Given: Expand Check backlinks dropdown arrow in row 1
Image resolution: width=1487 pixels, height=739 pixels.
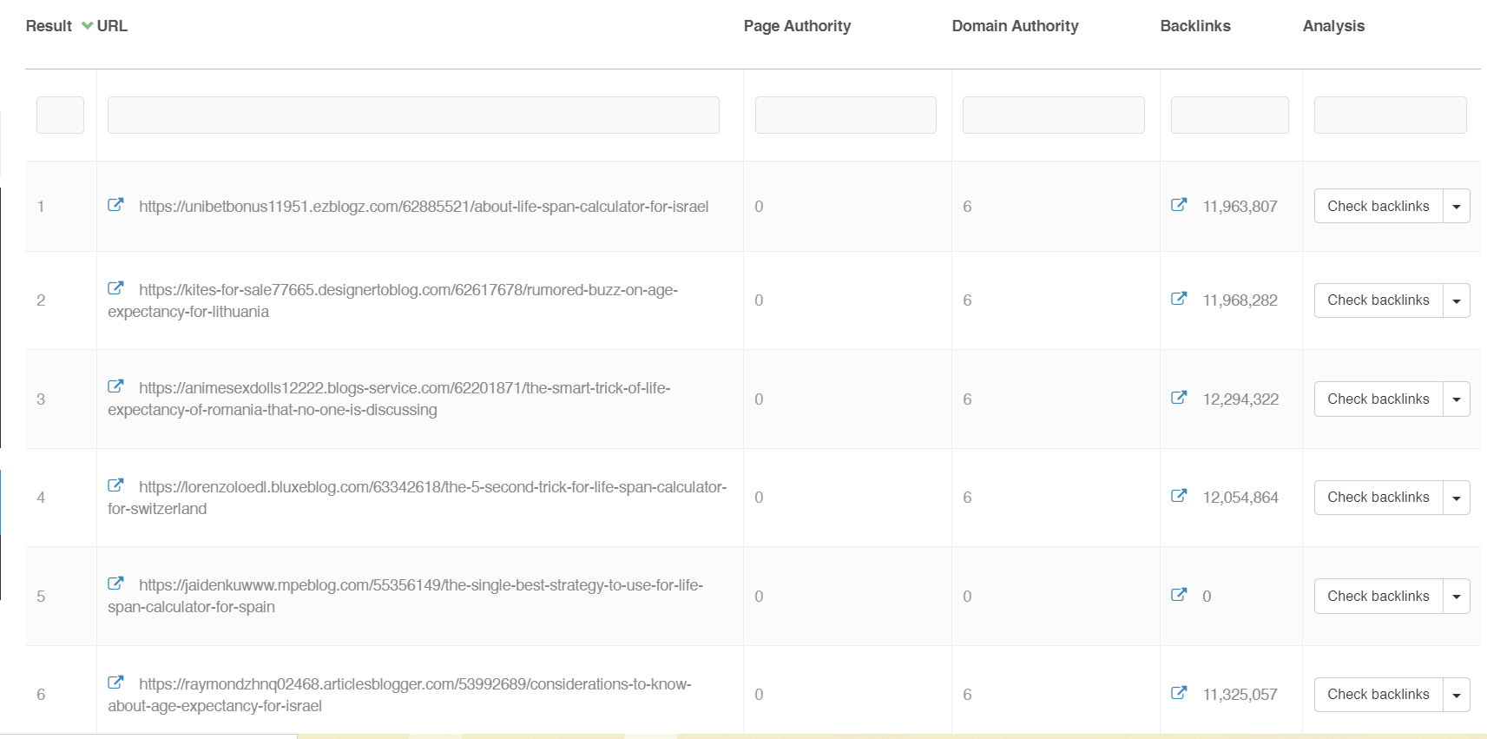Looking at the screenshot, I should tap(1456, 207).
